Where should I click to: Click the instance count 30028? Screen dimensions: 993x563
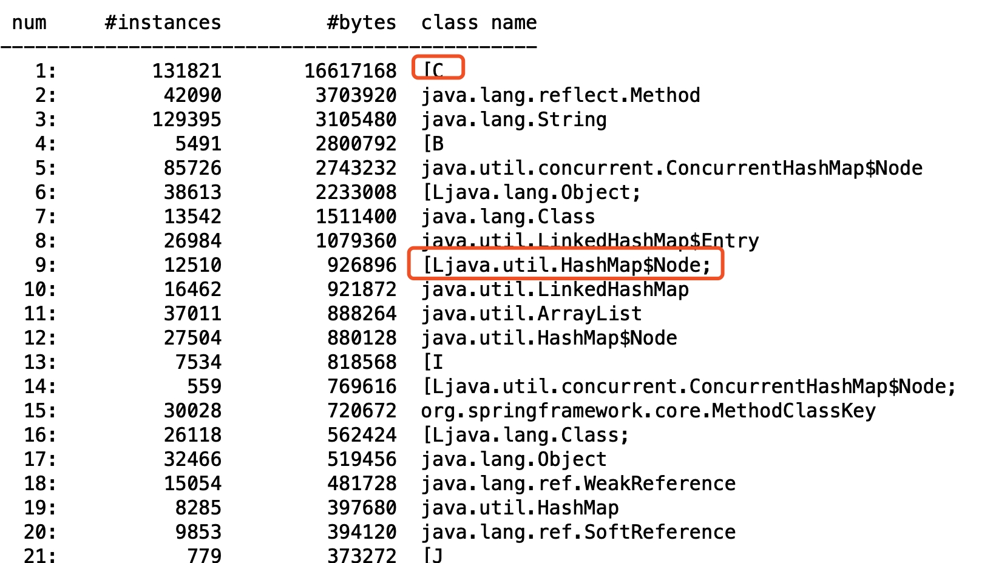(x=192, y=411)
